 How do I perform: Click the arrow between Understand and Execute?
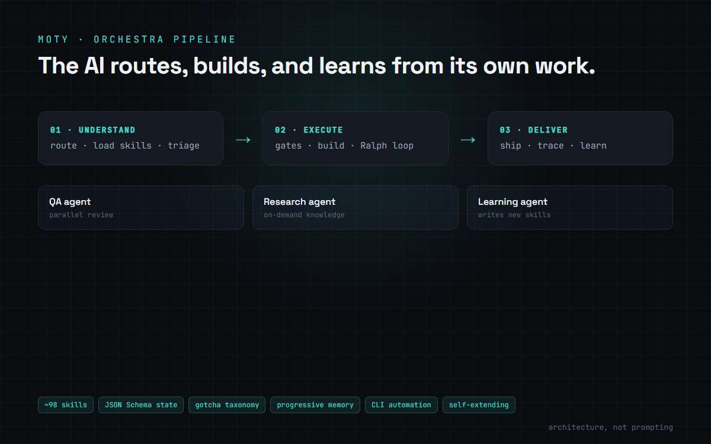[x=243, y=140]
